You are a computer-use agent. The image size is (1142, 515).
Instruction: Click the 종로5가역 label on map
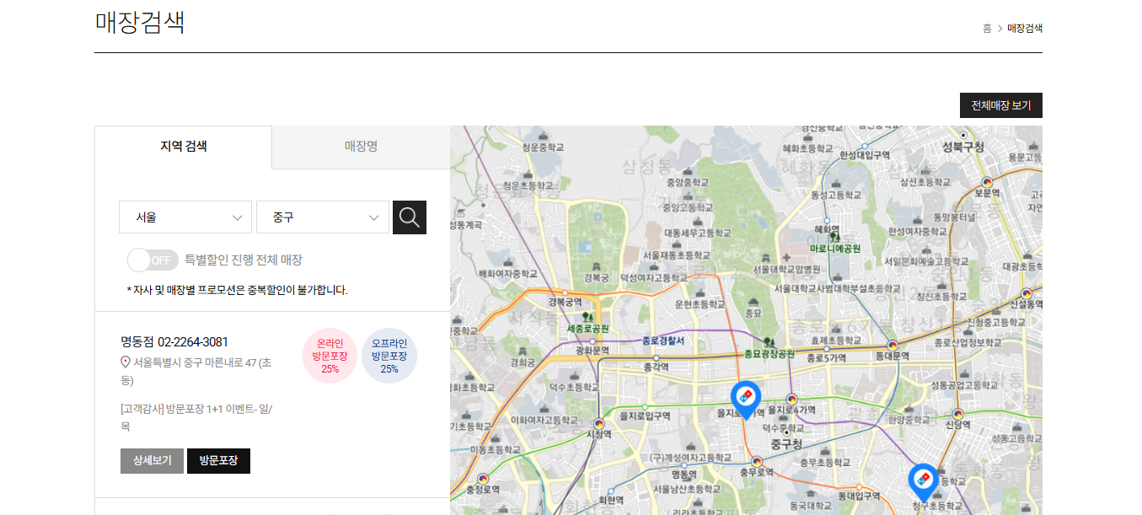[x=826, y=357]
